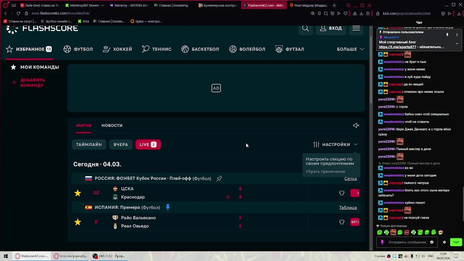
Task: Open pinned message three-dot menu
Action: click(x=457, y=35)
